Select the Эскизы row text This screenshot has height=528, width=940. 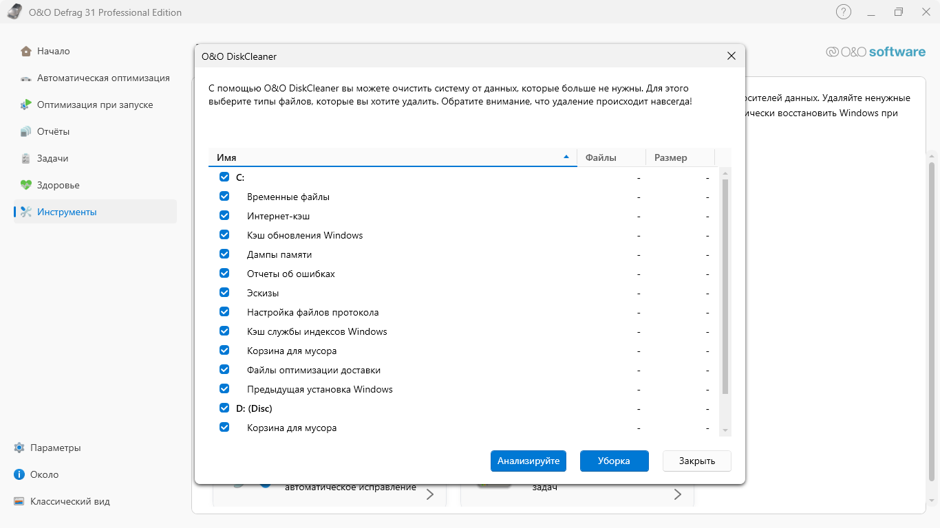coord(263,293)
